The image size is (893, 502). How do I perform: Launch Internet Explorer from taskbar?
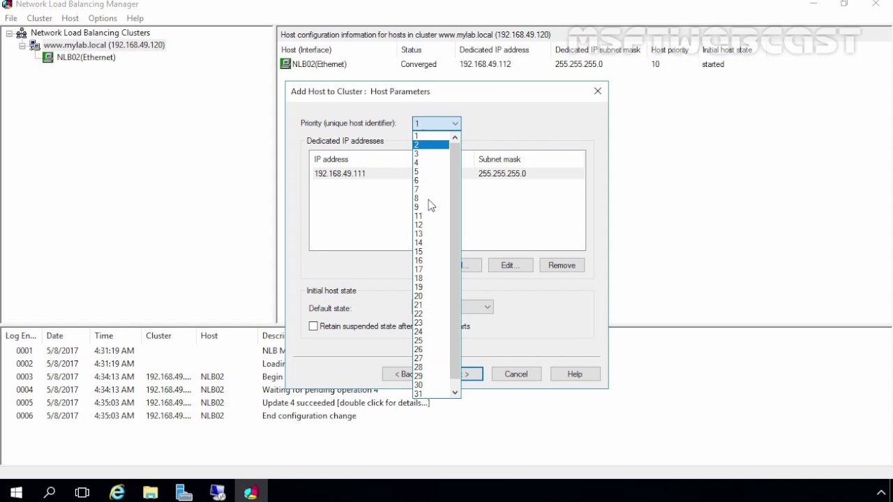pyautogui.click(x=117, y=492)
